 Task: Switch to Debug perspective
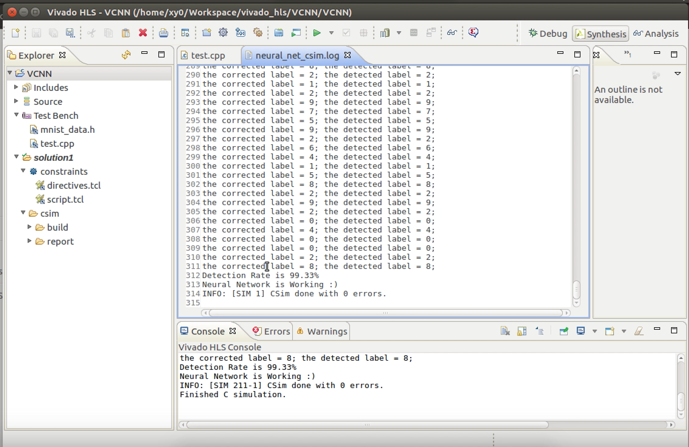pyautogui.click(x=548, y=34)
